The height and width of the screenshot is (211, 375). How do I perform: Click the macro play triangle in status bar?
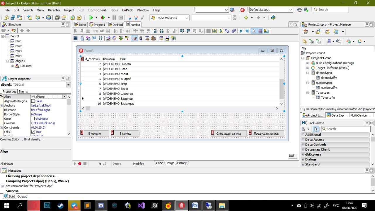pos(75,163)
